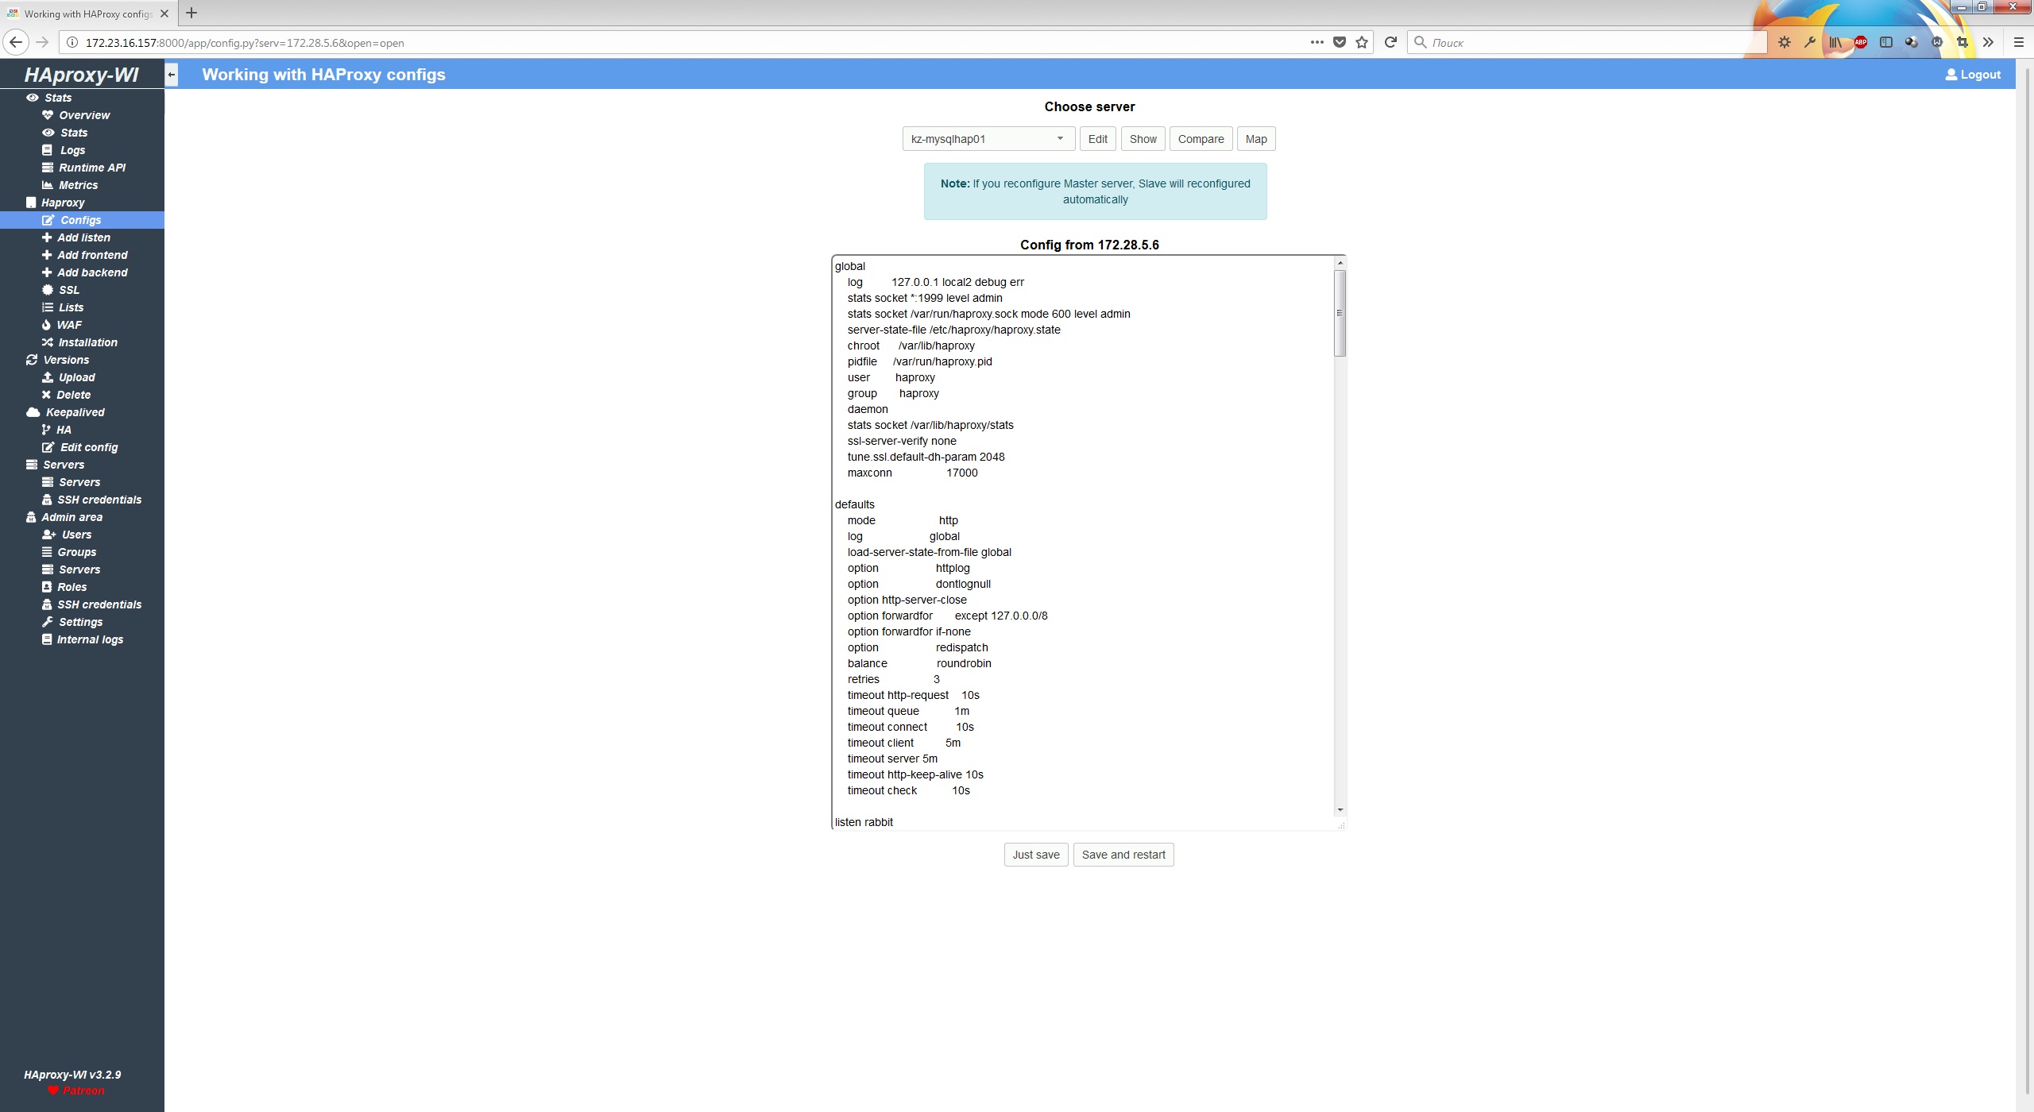This screenshot has height=1112, width=2034.
Task: Click the Firefox reload page icon
Action: pos(1390,43)
